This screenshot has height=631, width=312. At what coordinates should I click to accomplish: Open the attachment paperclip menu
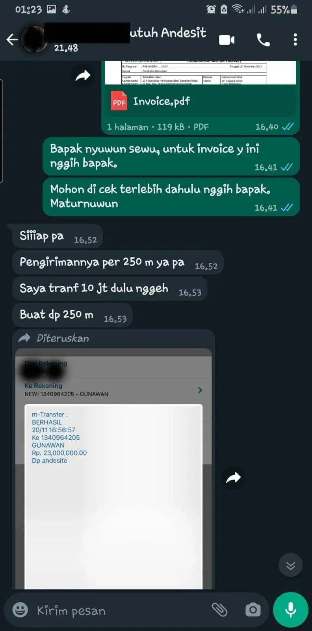coord(219,610)
